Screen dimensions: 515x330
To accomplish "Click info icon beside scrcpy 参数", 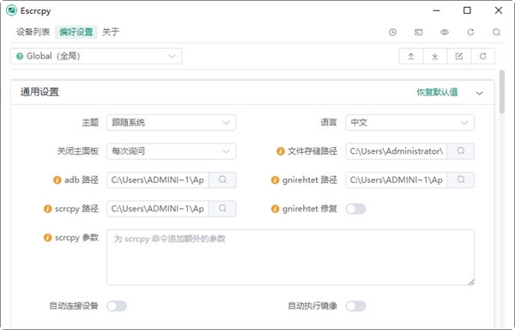I will click(x=47, y=238).
